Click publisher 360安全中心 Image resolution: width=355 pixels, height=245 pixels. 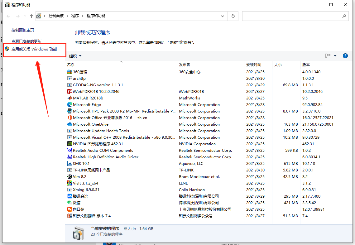point(190,72)
